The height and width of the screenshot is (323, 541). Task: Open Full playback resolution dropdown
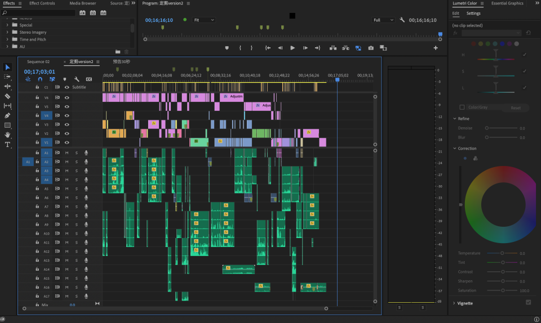click(x=384, y=20)
